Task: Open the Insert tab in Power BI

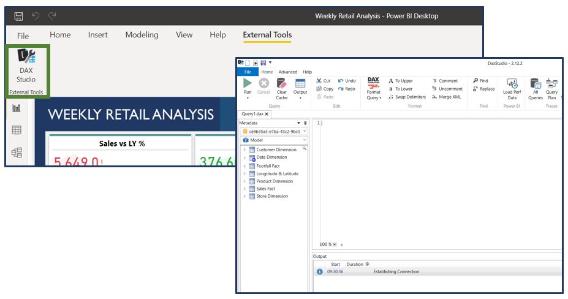Action: 98,35
